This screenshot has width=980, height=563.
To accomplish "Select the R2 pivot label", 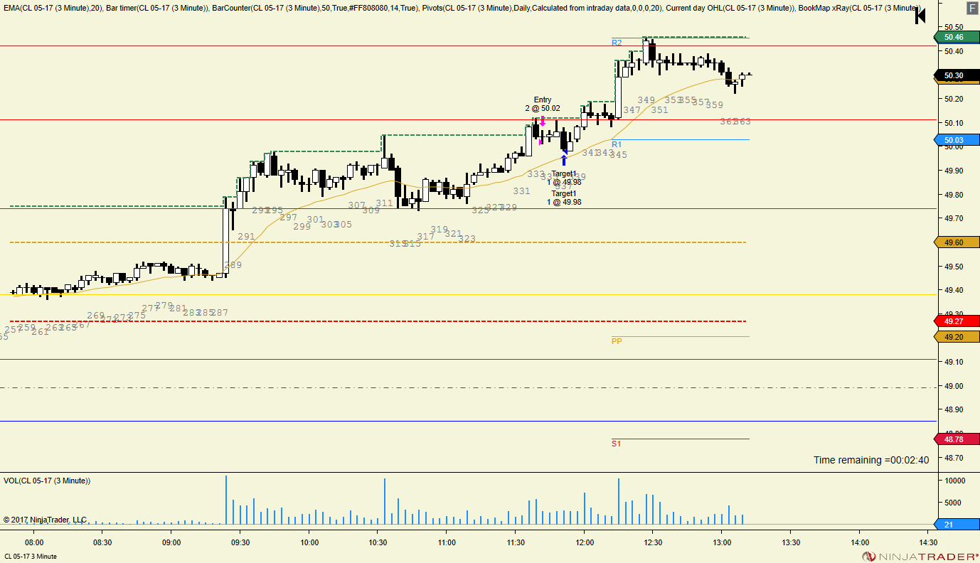I will click(x=617, y=43).
